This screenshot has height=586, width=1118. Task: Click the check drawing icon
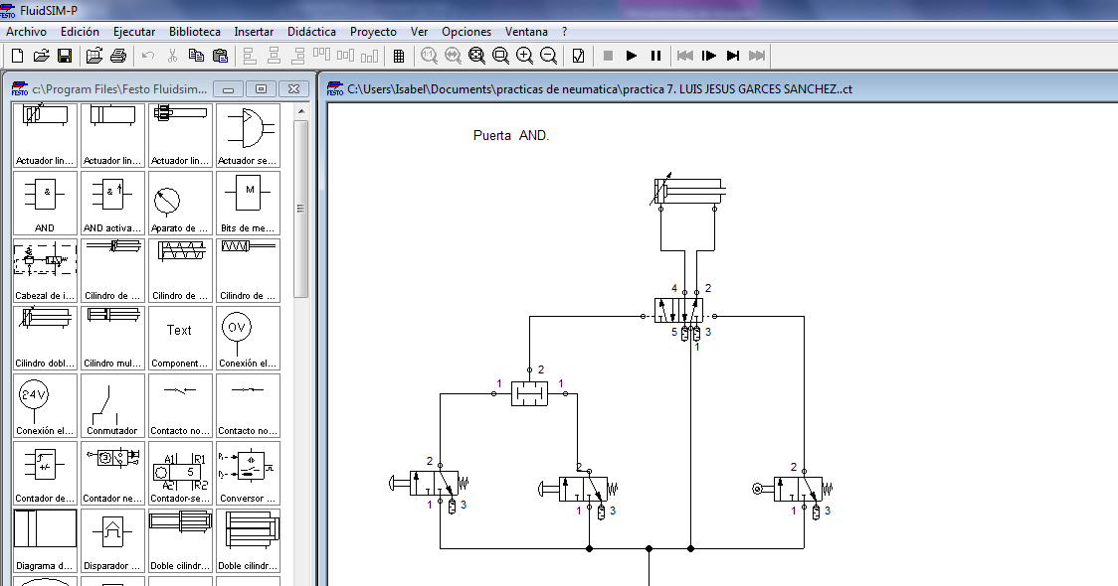tap(578, 56)
